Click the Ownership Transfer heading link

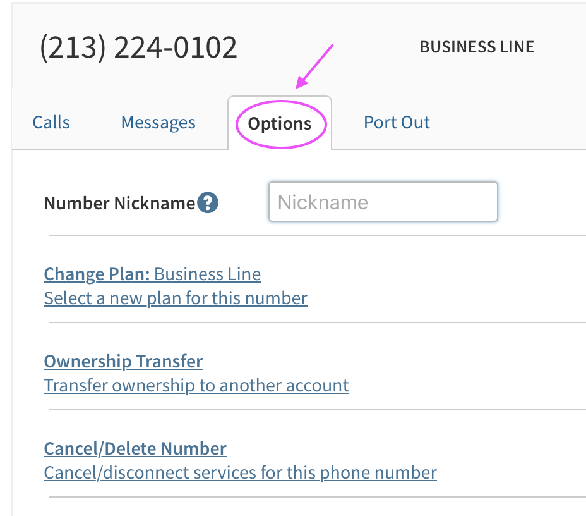(123, 361)
